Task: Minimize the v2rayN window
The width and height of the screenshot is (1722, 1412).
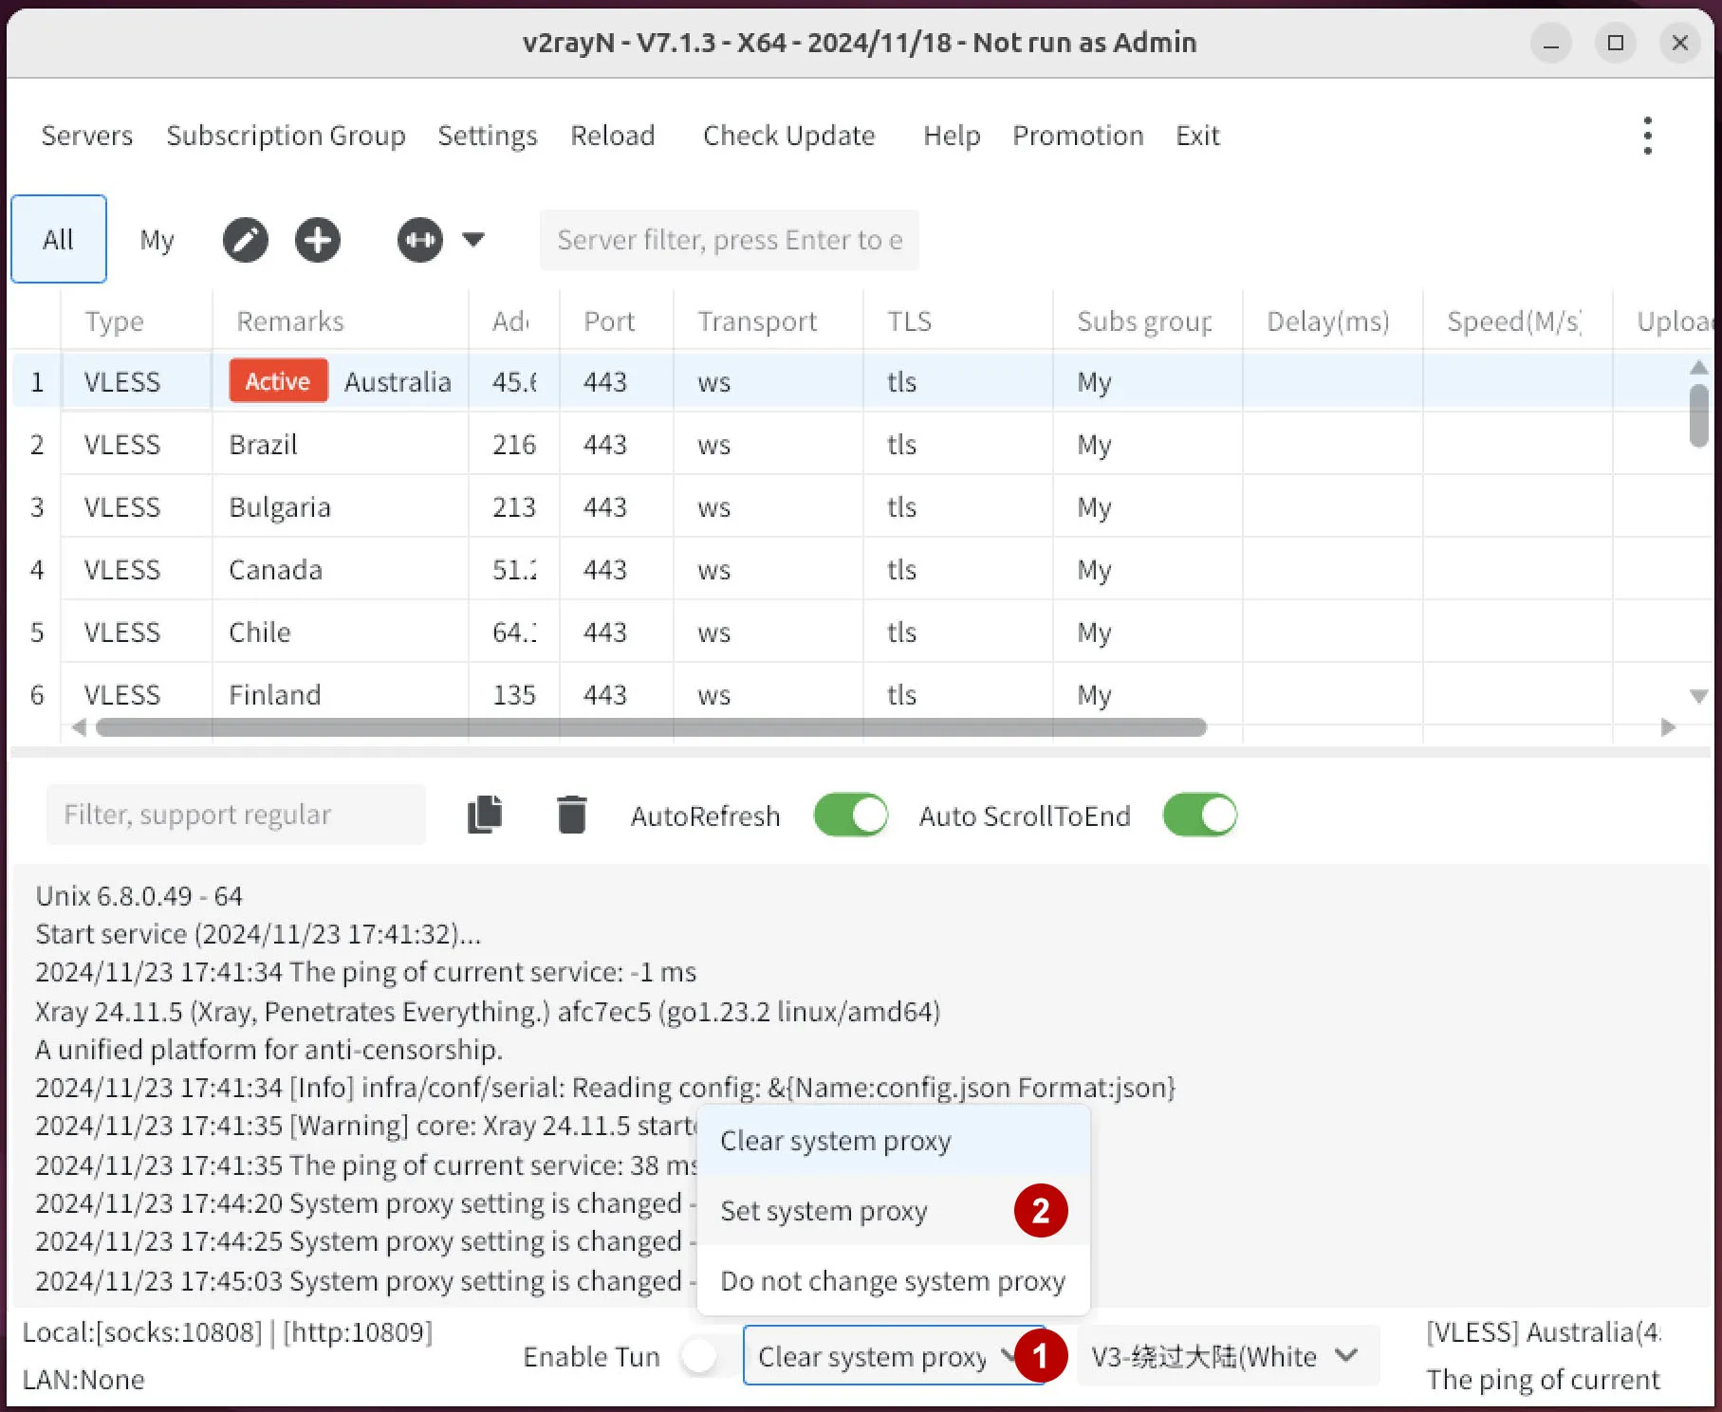Action: (1551, 44)
